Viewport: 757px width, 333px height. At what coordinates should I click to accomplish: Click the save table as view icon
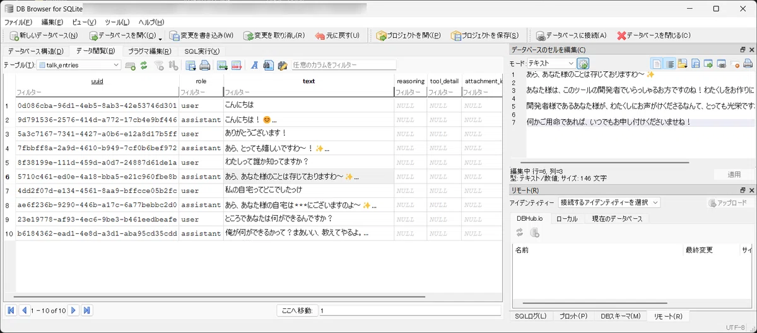[x=191, y=65]
